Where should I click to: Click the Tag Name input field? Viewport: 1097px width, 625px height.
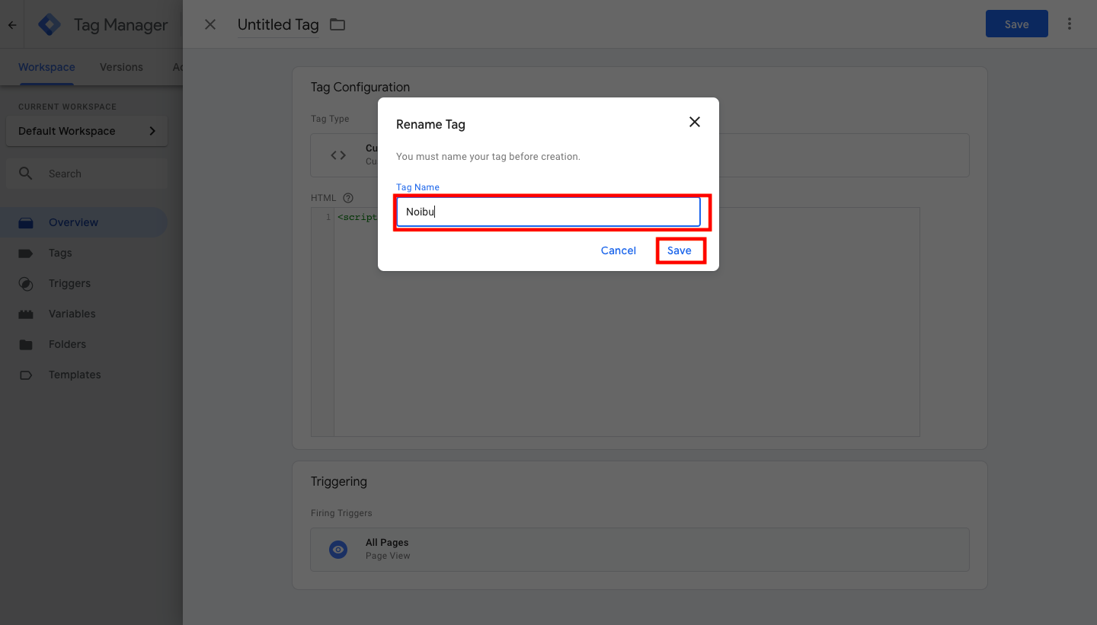pyautogui.click(x=548, y=212)
